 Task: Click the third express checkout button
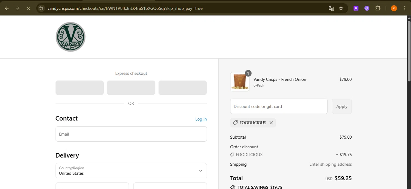pos(182,88)
